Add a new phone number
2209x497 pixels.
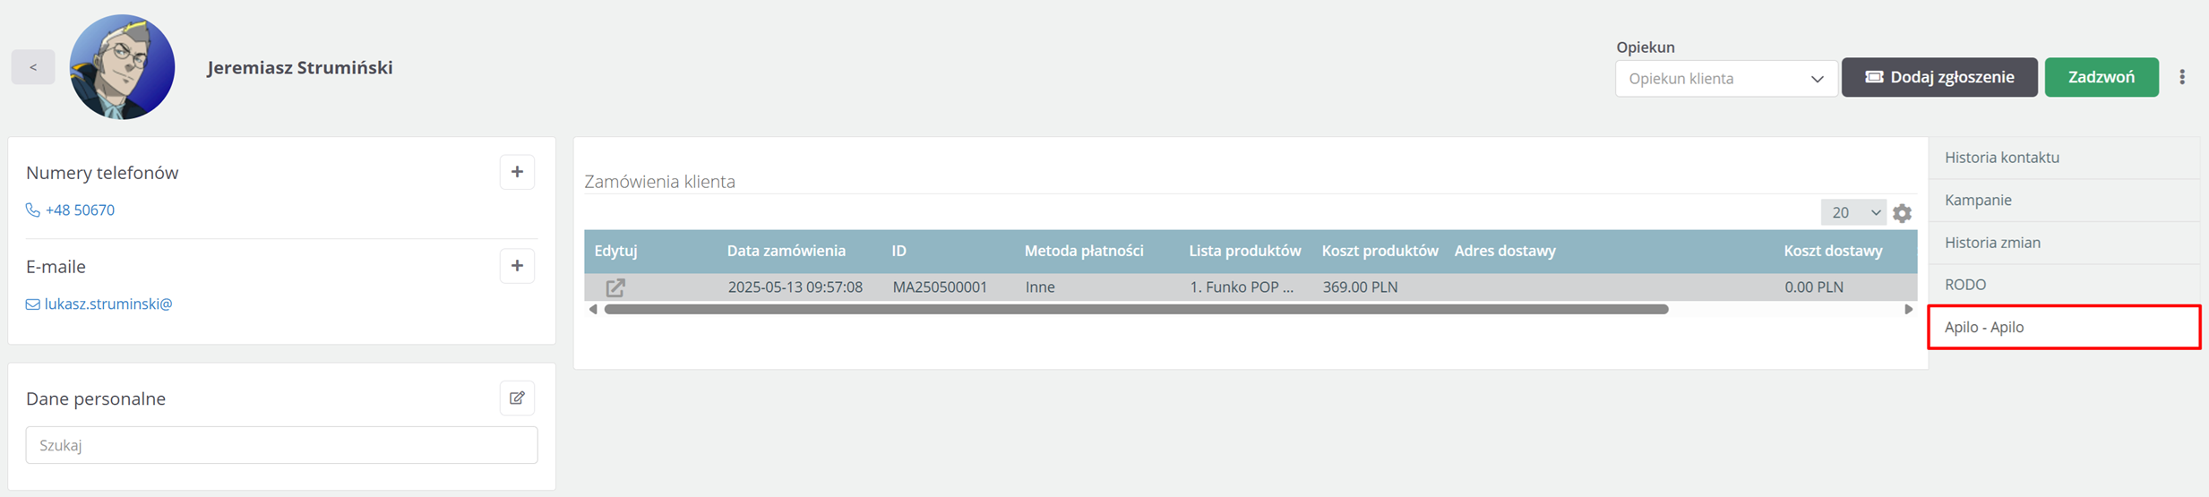[x=517, y=172]
